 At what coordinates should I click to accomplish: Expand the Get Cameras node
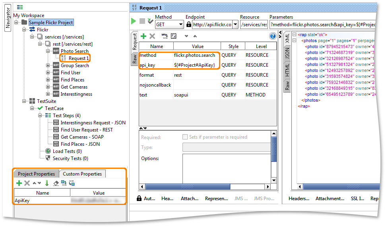coord(48,87)
